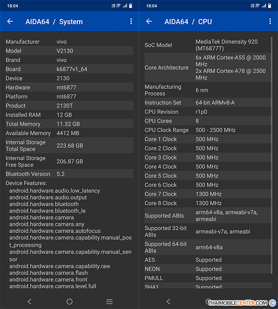This screenshot has width=278, height=309.
Task: Tap the Bluetooth Version row
Action: tap(69, 174)
